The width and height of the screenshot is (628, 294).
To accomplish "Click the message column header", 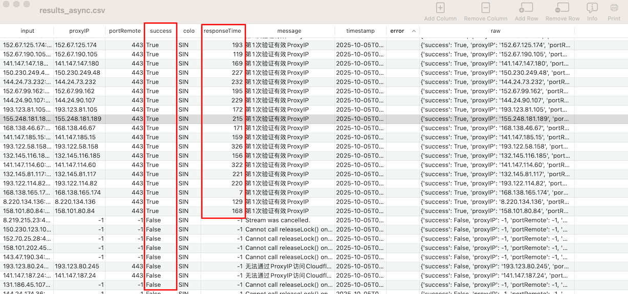I will [289, 31].
